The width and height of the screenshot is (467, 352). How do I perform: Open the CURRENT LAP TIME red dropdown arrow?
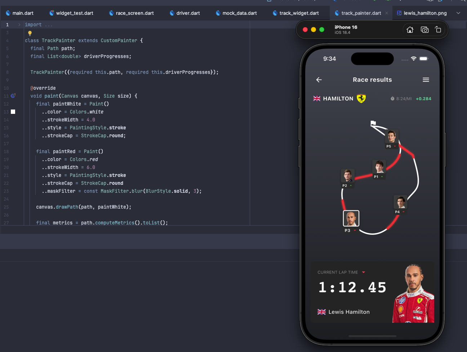[363, 272]
